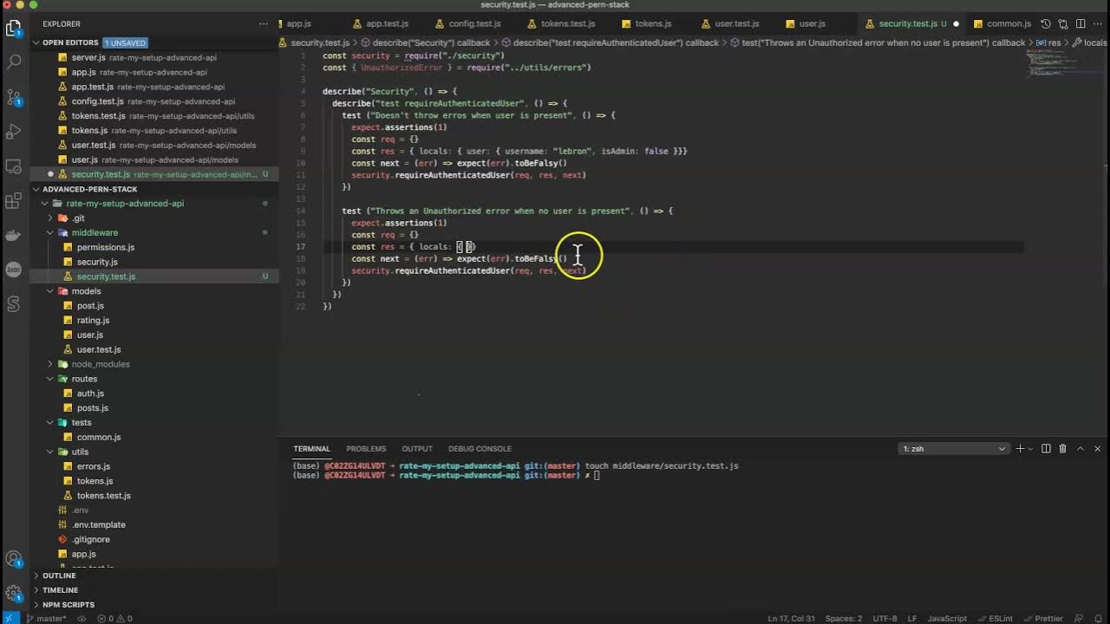Viewport: 1110px width, 624px height.
Task: Click the open changes icon in editor toolbar
Action: coord(1062,23)
